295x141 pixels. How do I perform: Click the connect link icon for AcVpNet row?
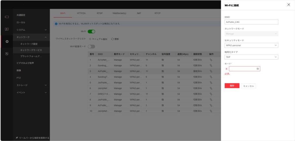pos(211,60)
